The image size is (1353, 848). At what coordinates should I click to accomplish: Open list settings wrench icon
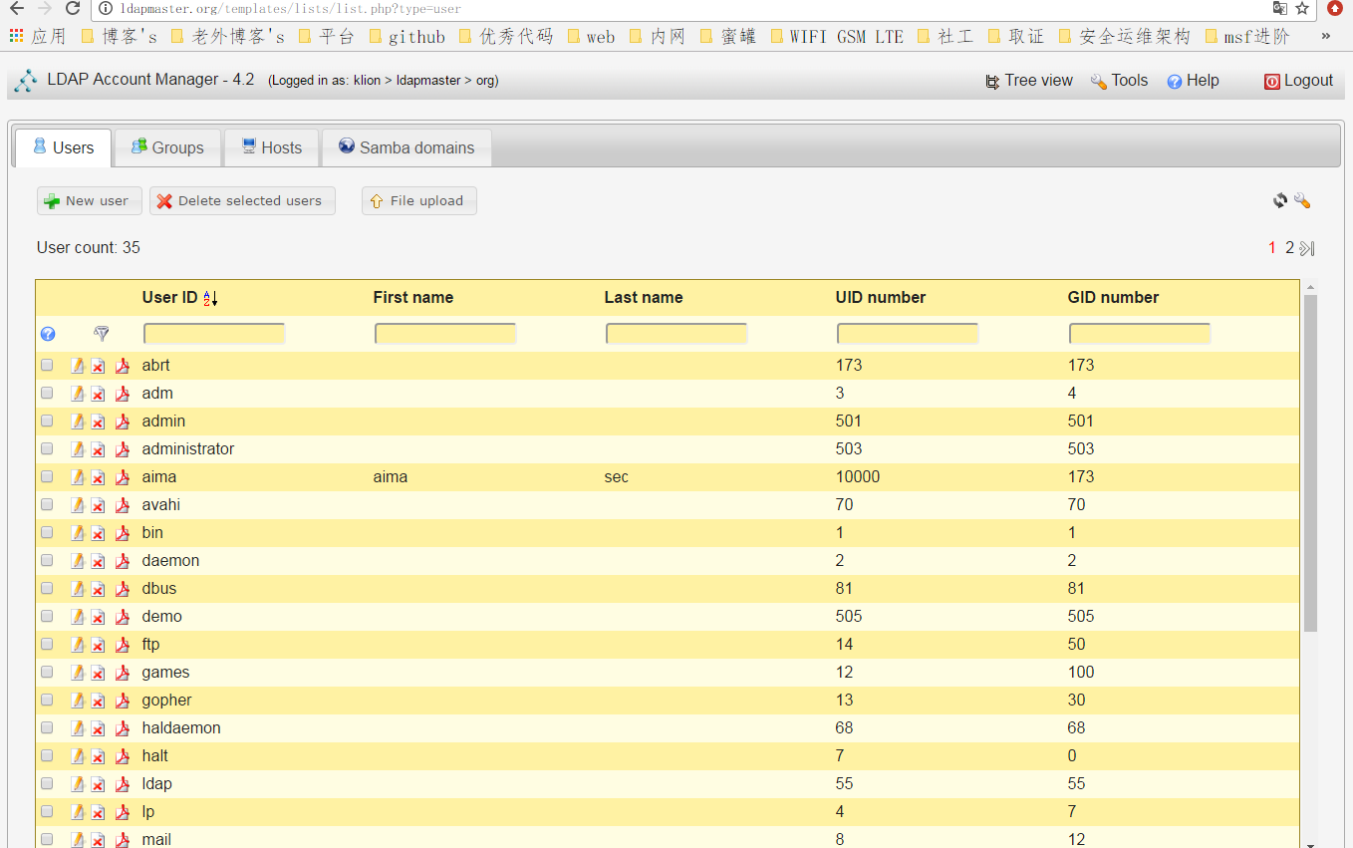(1302, 200)
